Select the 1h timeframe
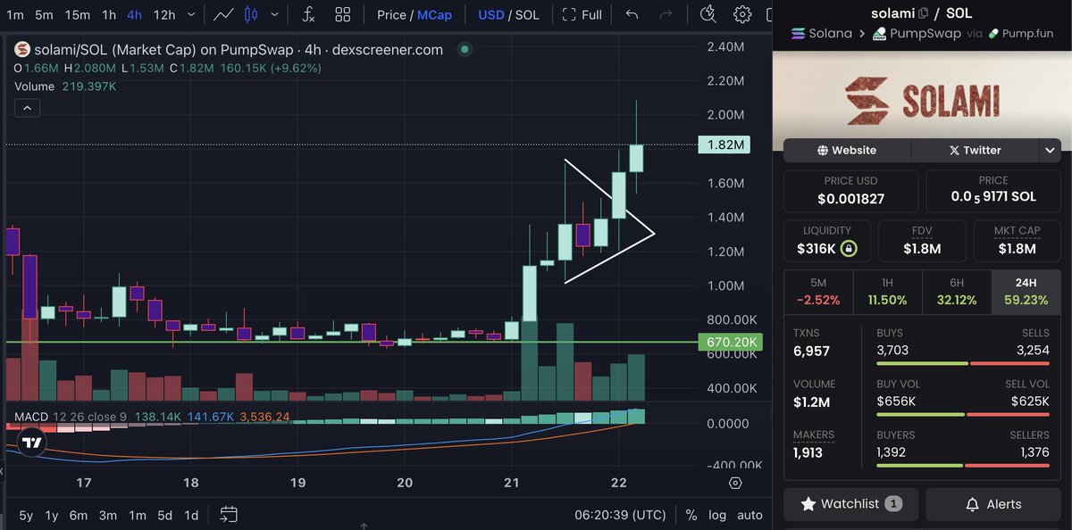This screenshot has width=1072, height=530. (x=109, y=14)
